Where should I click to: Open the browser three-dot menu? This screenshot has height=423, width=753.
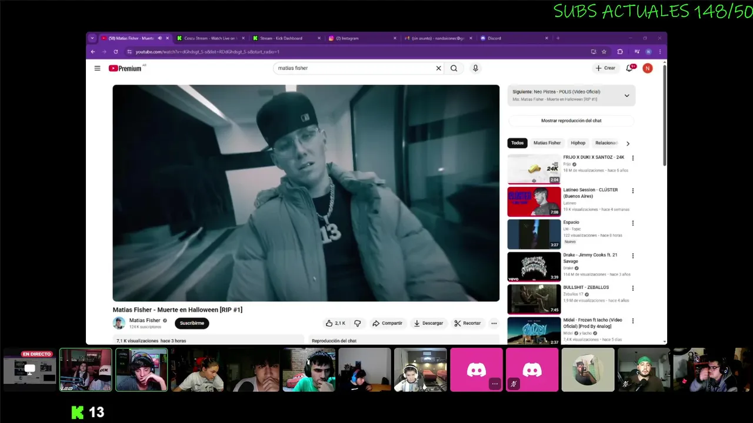660,52
